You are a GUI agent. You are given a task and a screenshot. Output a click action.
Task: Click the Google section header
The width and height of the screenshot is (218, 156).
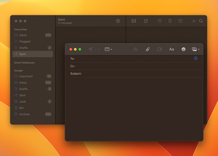point(18,71)
